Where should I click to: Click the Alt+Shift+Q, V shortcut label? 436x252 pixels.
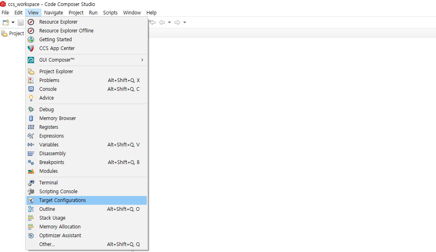[124, 145]
